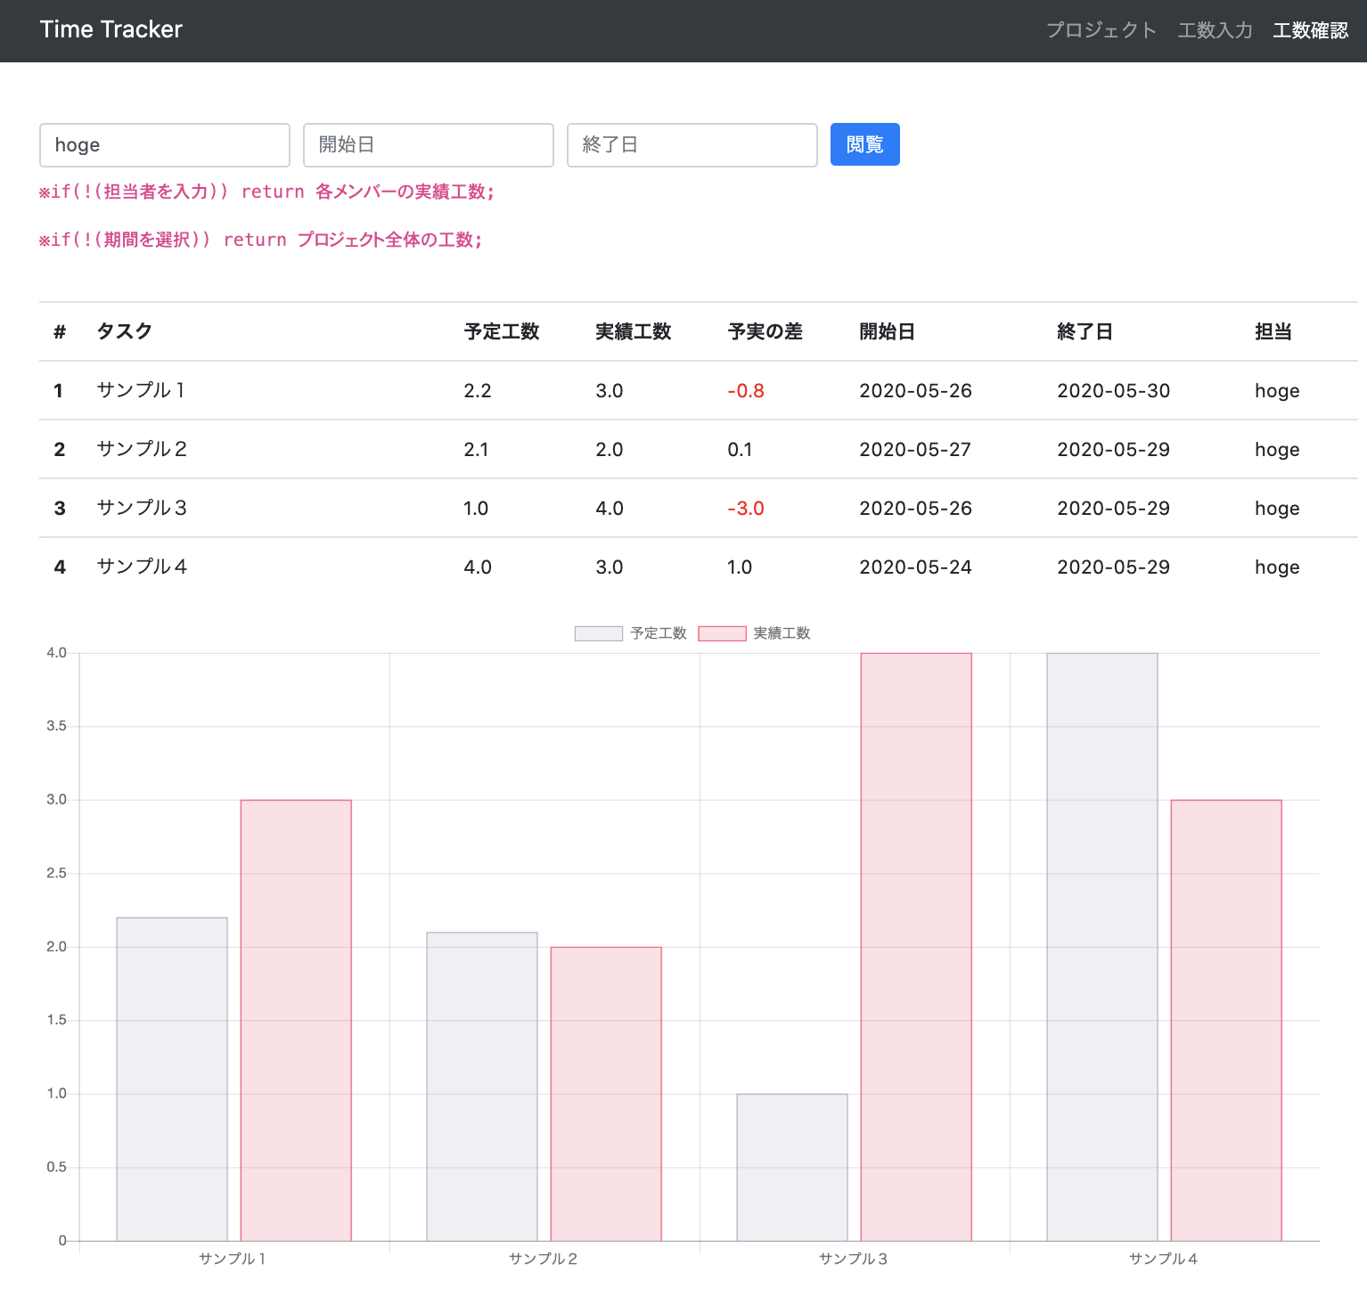Click the 0.1 difference value for サンプル２

[740, 450]
